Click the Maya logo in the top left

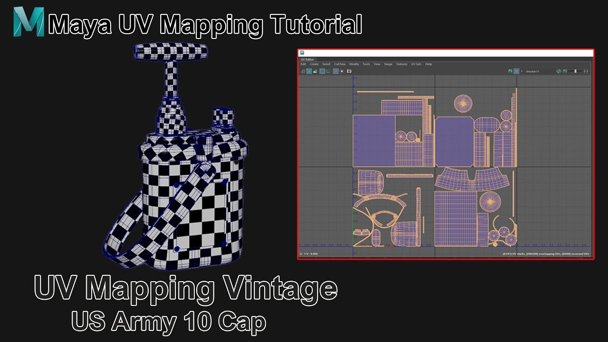coord(29,21)
